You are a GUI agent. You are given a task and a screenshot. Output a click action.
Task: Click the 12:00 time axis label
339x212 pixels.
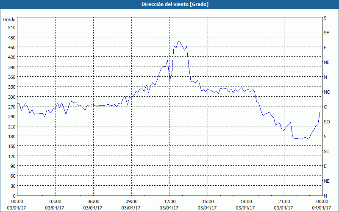[170, 201]
